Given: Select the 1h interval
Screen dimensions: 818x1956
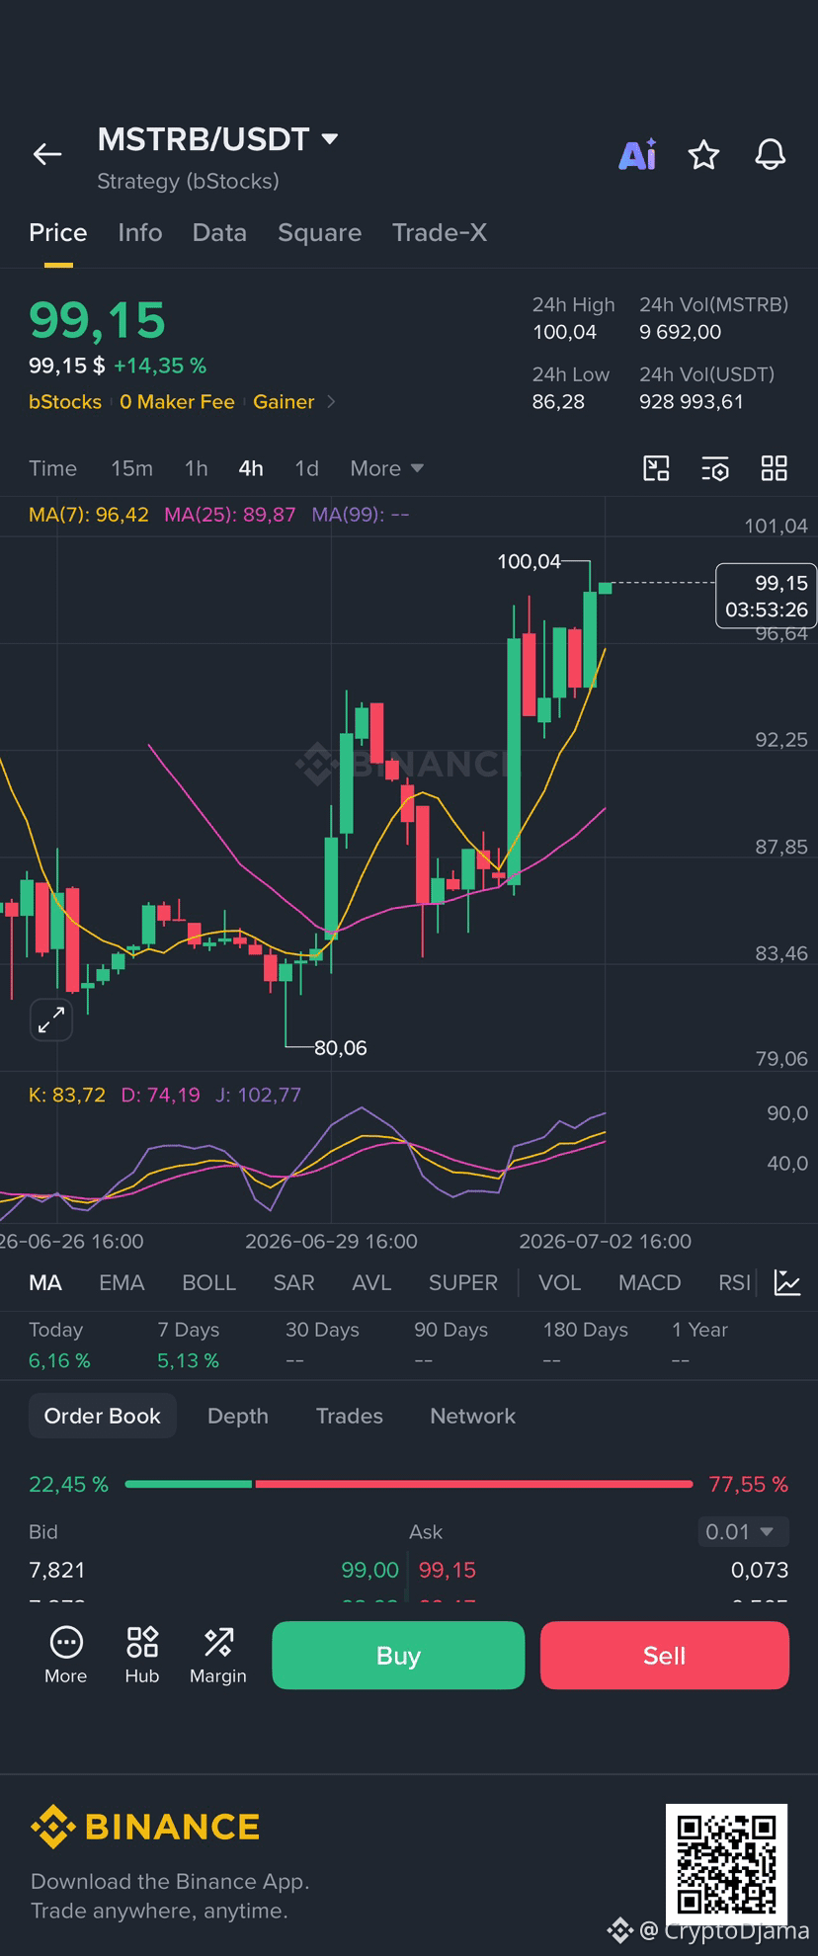Looking at the screenshot, I should (x=197, y=468).
